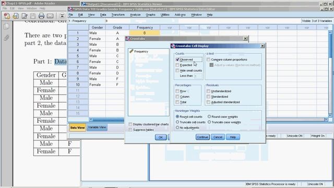Check Suppress tables option
The image size is (334, 188).
pyautogui.click(x=130, y=130)
